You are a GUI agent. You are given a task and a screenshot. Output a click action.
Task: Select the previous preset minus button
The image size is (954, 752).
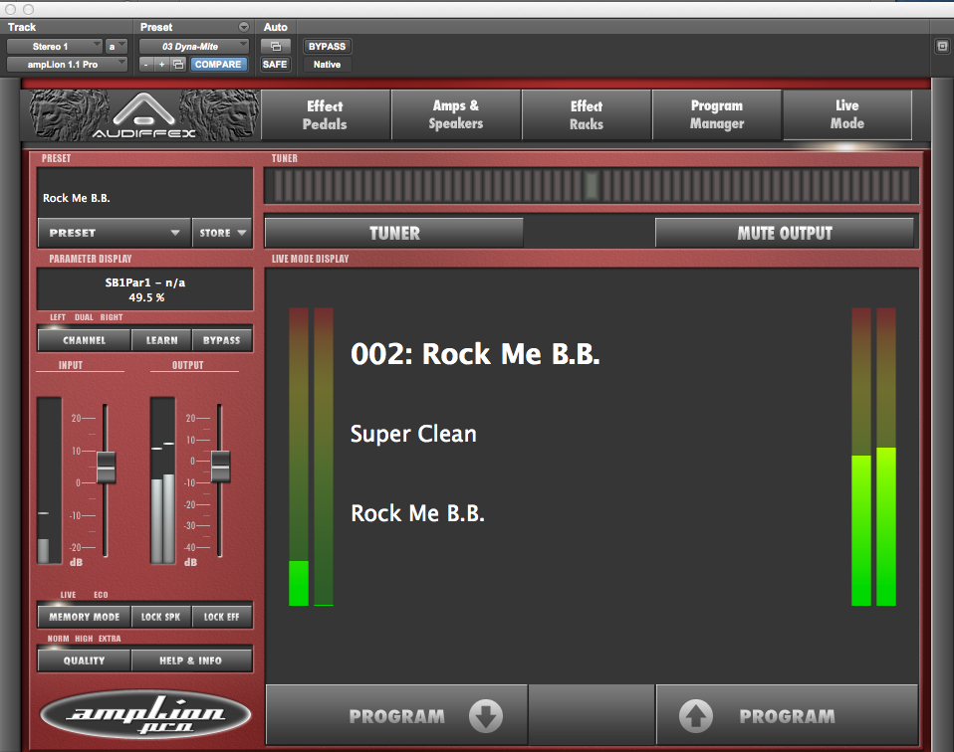[146, 65]
